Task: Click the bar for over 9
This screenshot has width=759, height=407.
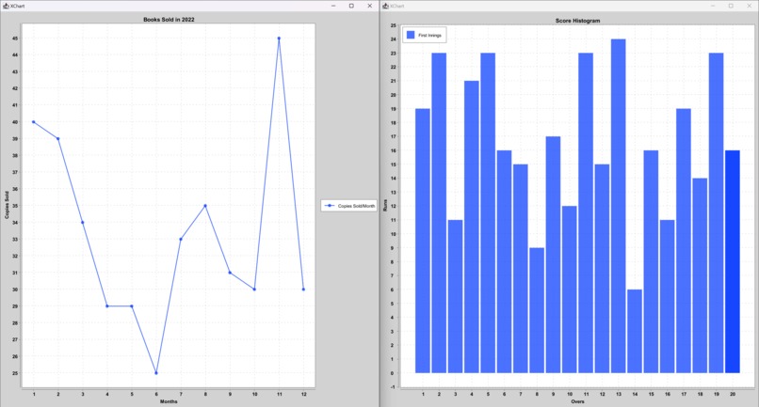Action: coord(554,255)
